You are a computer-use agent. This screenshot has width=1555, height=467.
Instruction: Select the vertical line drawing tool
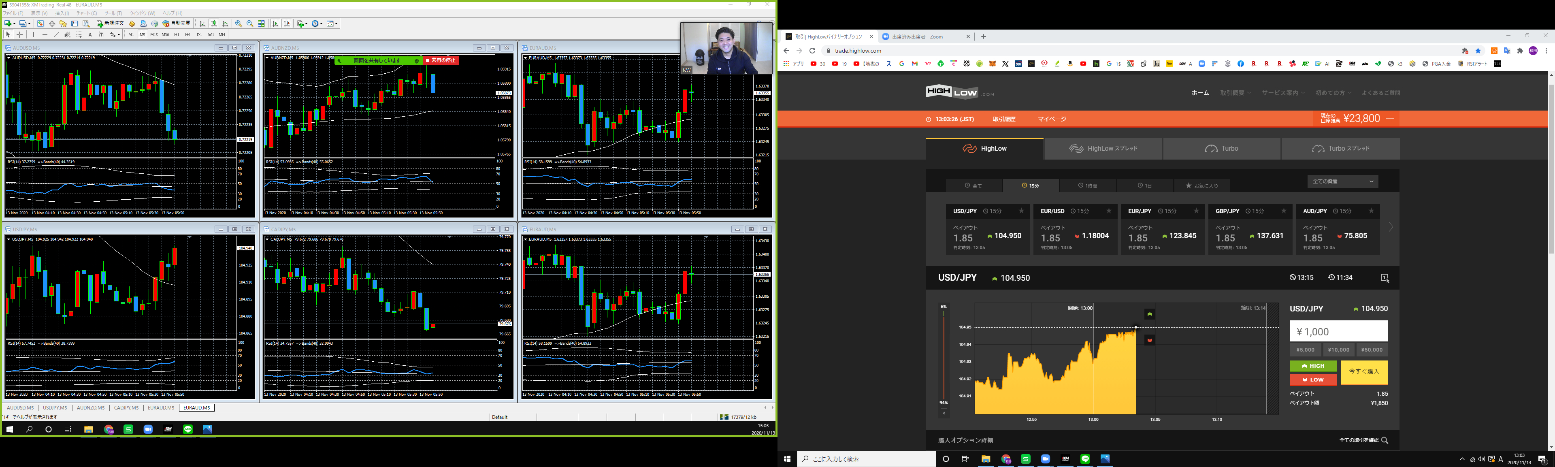(33, 34)
